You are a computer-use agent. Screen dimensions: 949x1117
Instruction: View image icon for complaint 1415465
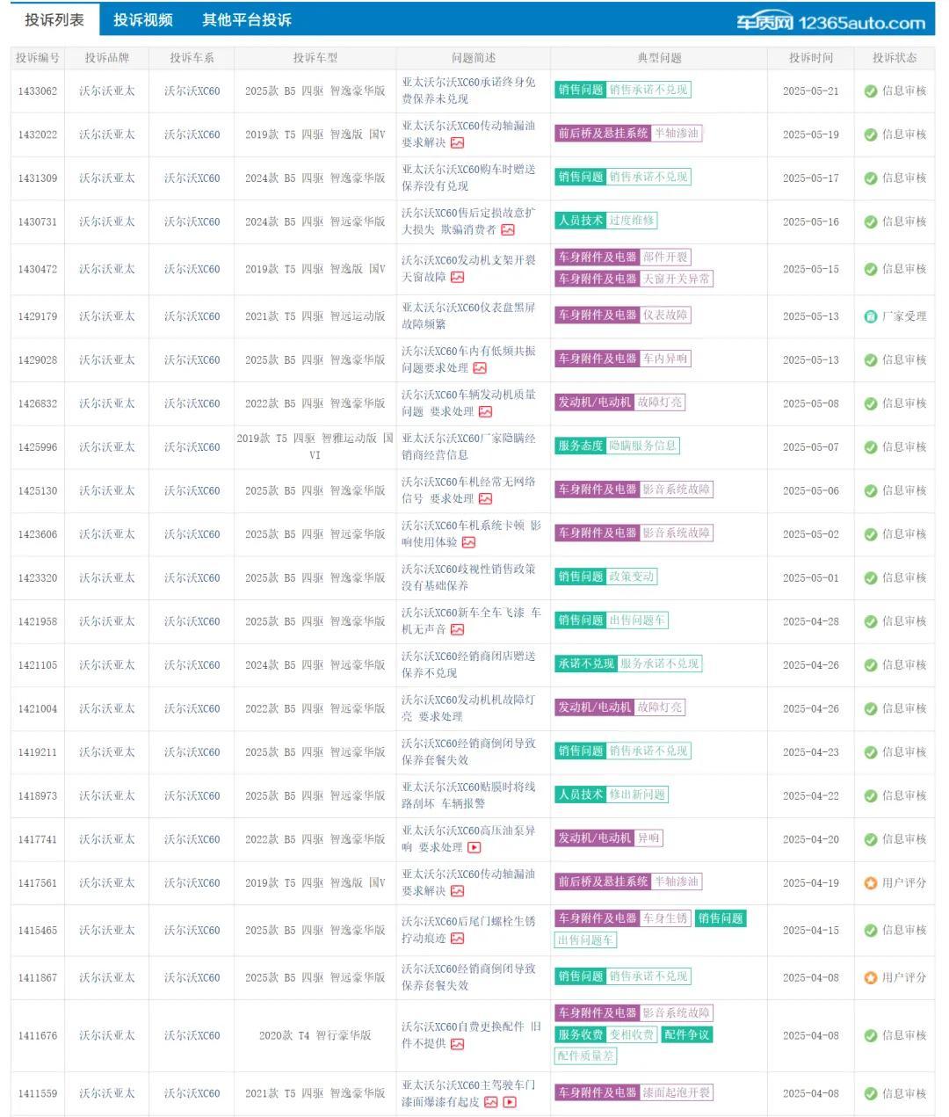457,939
